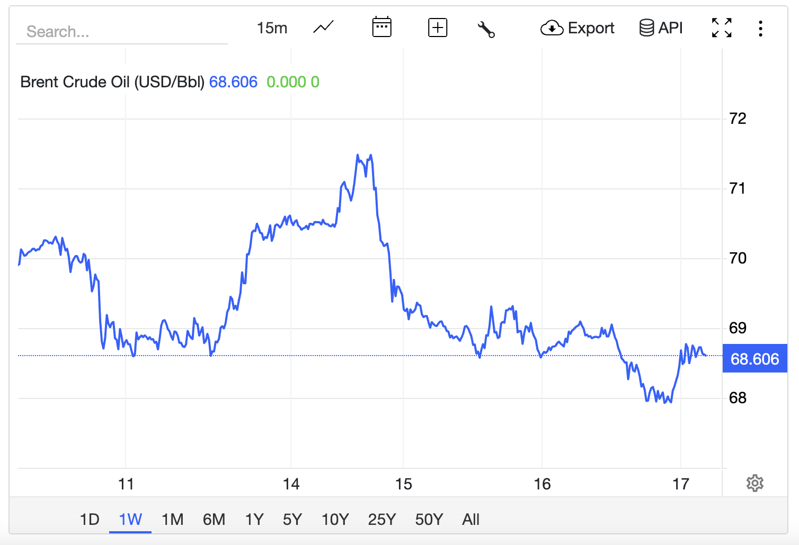Click the 14 date axis label

(291, 484)
